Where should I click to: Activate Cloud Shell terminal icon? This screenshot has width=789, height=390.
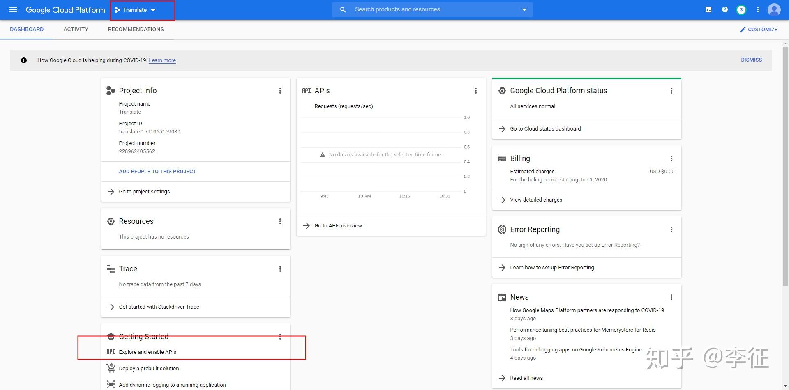(708, 9)
